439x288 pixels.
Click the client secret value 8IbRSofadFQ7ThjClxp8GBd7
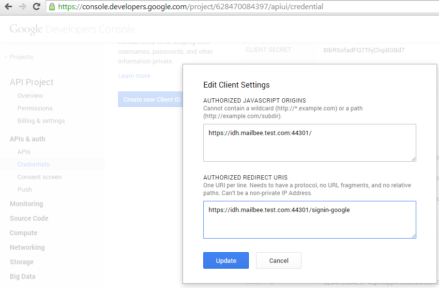point(364,50)
